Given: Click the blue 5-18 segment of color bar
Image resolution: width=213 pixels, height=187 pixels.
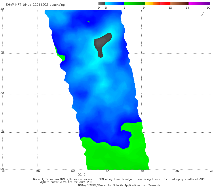Looking at the screenshot, I should [115, 3].
